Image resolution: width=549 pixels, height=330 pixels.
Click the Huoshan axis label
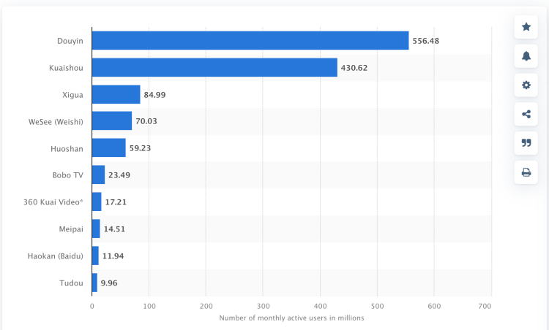(67, 149)
